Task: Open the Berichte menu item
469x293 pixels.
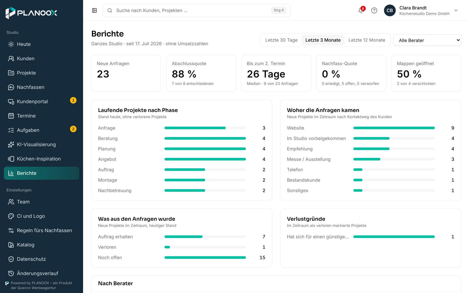Action: coord(41,173)
